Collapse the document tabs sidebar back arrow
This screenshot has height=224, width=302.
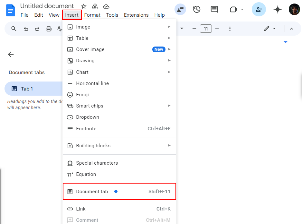point(11,54)
